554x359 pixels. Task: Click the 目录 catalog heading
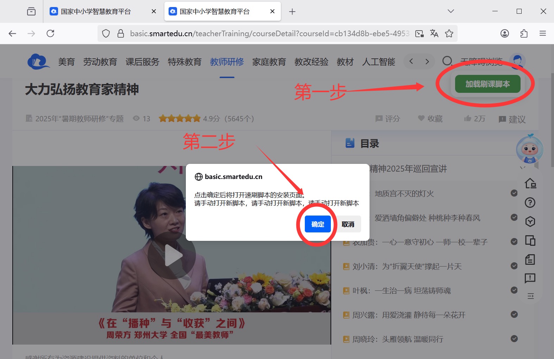[x=370, y=143]
